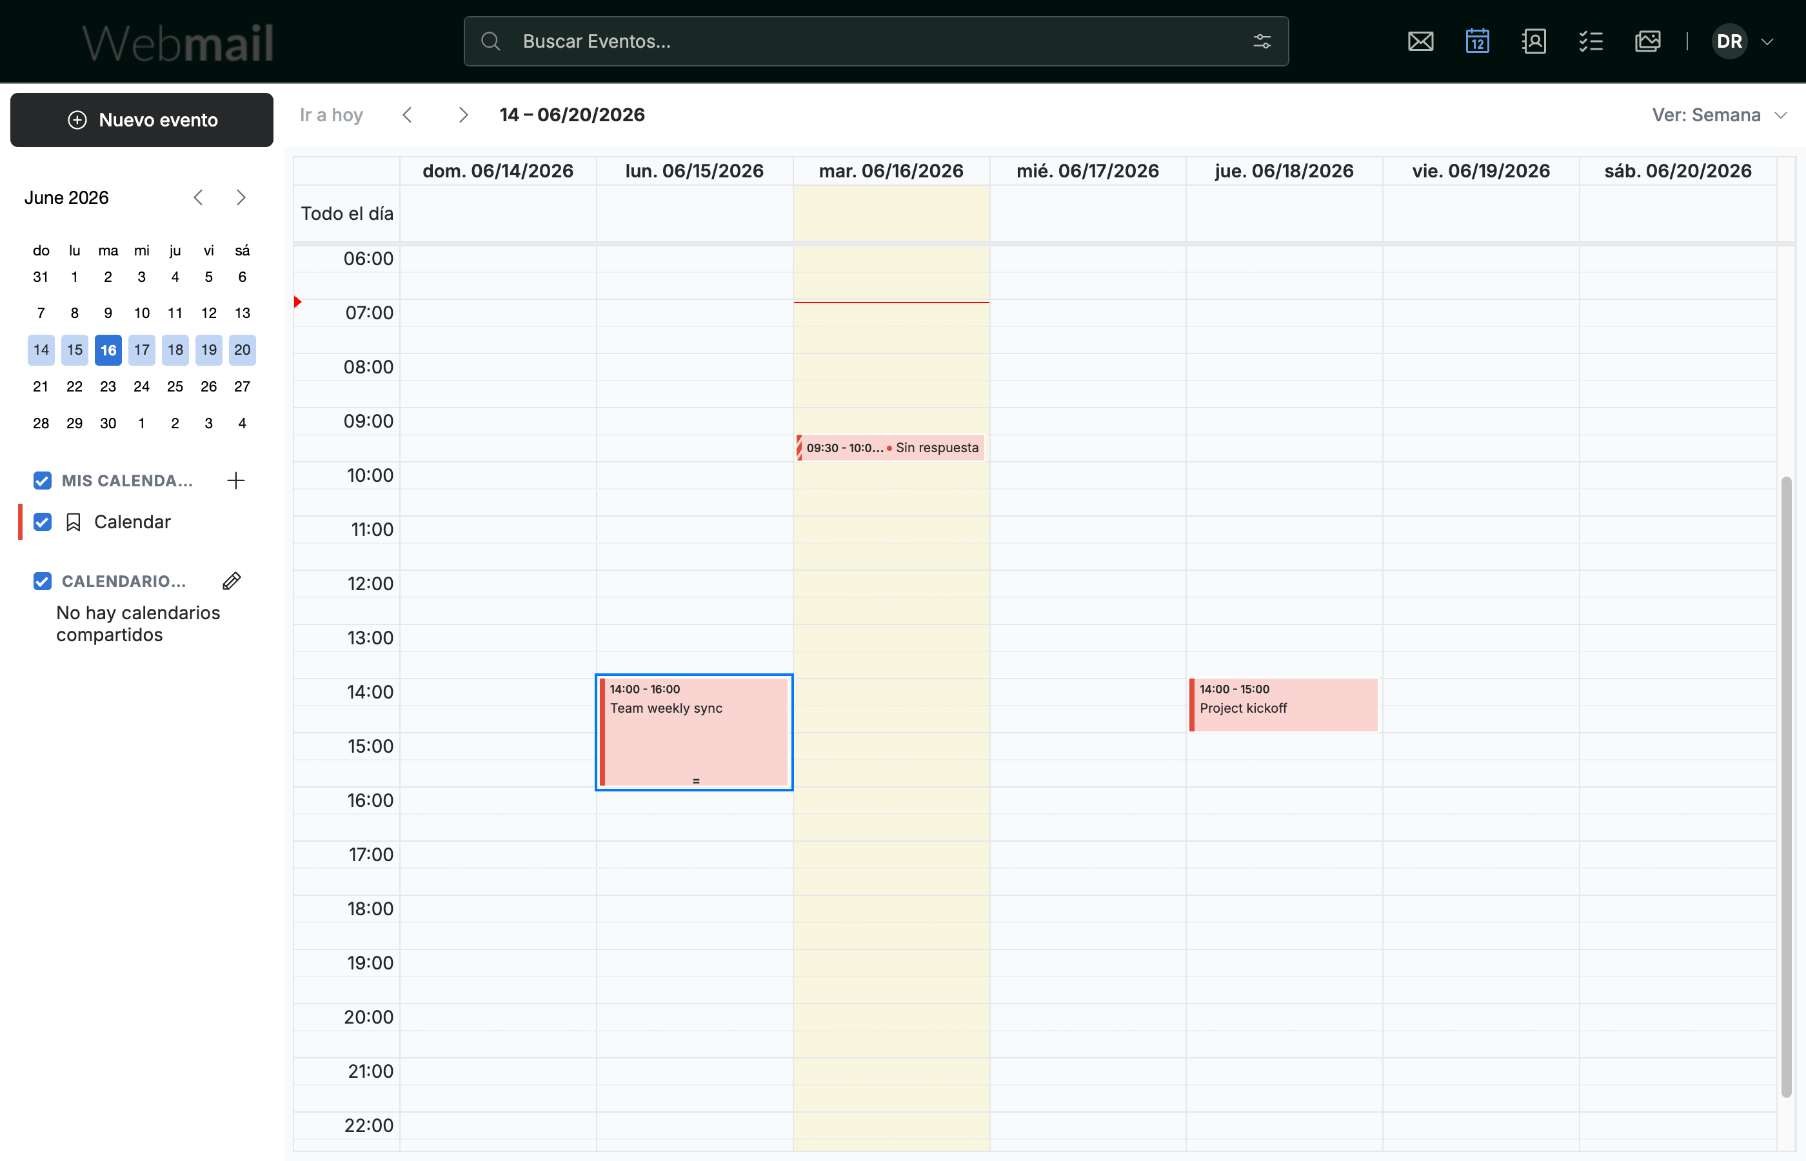
Task: Click the bookmark icon beside Calendar
Action: coord(73,522)
